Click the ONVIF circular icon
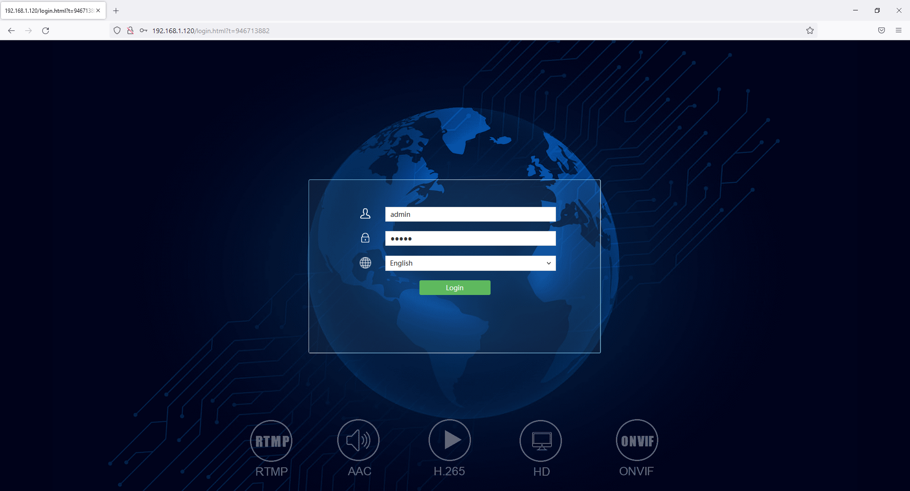 click(x=637, y=441)
